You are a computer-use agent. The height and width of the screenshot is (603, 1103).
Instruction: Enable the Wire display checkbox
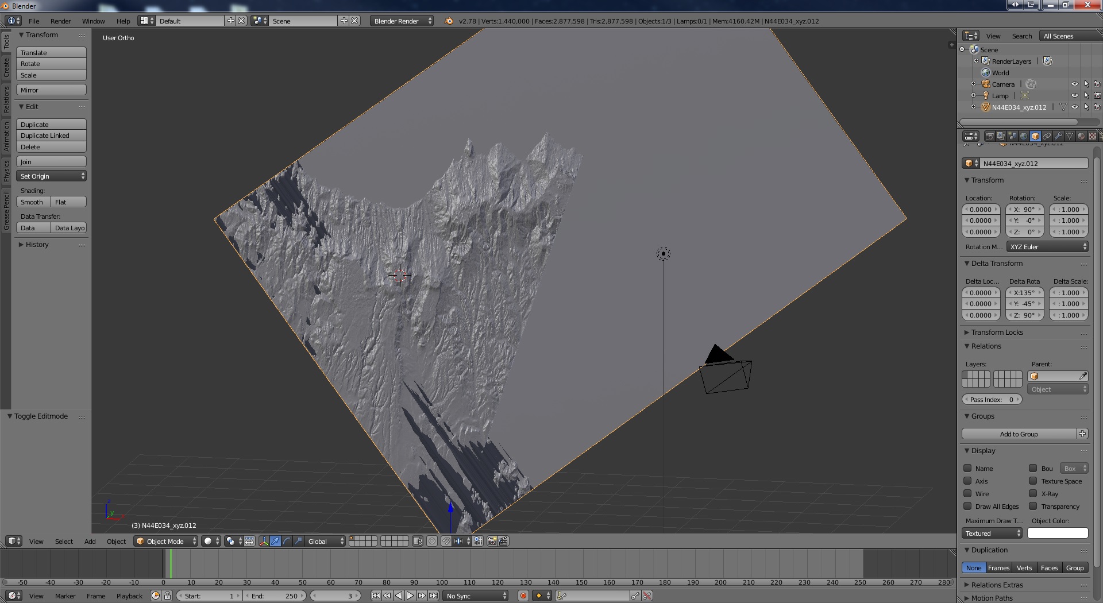(968, 493)
